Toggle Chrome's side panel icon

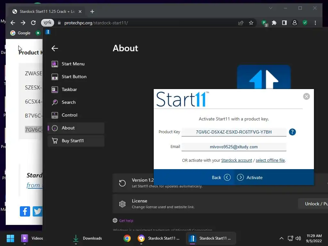[x=284, y=23]
